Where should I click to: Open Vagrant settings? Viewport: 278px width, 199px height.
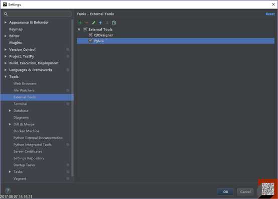pos(20,178)
